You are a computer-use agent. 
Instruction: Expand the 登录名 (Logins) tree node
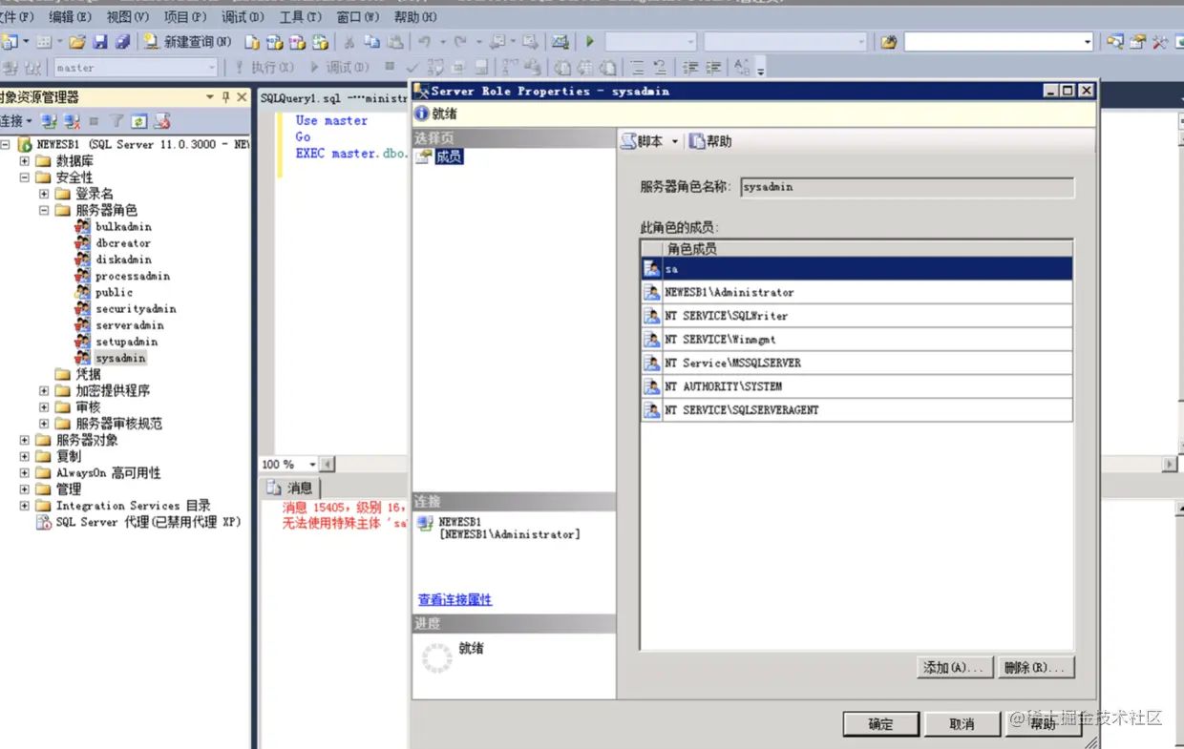(x=44, y=194)
